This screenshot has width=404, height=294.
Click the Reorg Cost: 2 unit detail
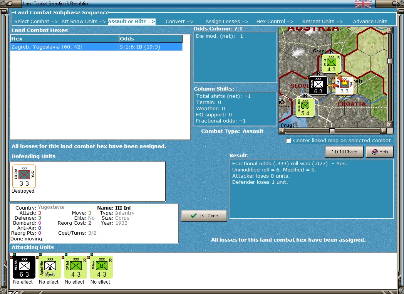pos(74,223)
